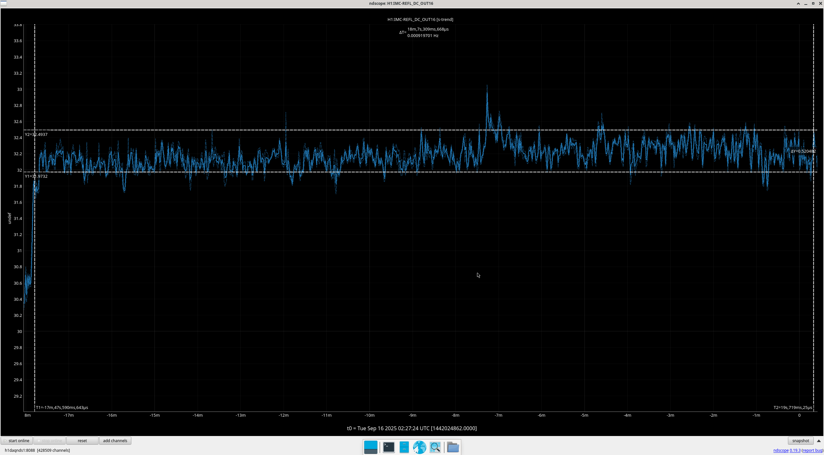This screenshot has width=824, height=455.
Task: Shade the window using title bar up-arrow
Action: pyautogui.click(x=798, y=3)
